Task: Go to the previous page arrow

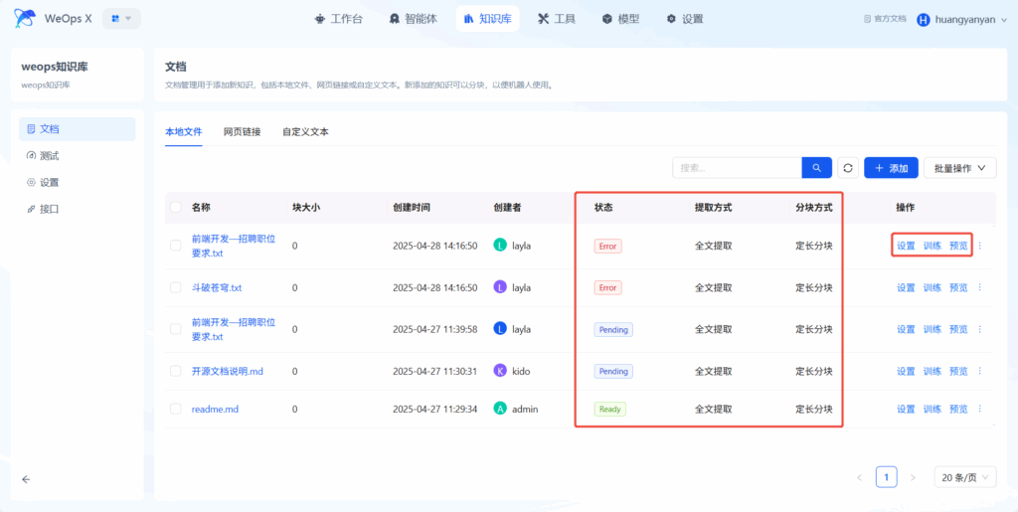Action: [x=860, y=477]
